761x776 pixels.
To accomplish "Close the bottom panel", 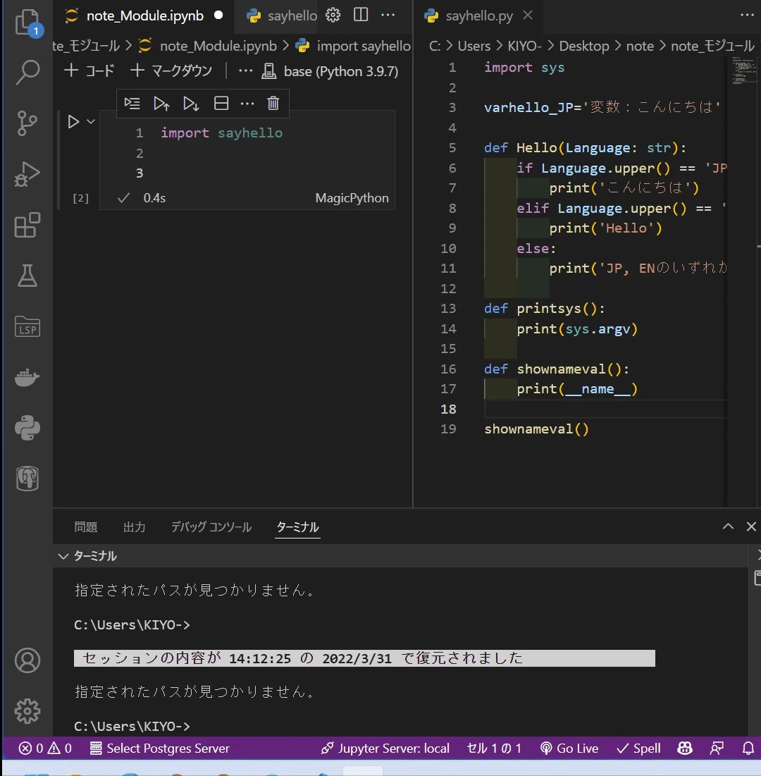I will point(751,526).
